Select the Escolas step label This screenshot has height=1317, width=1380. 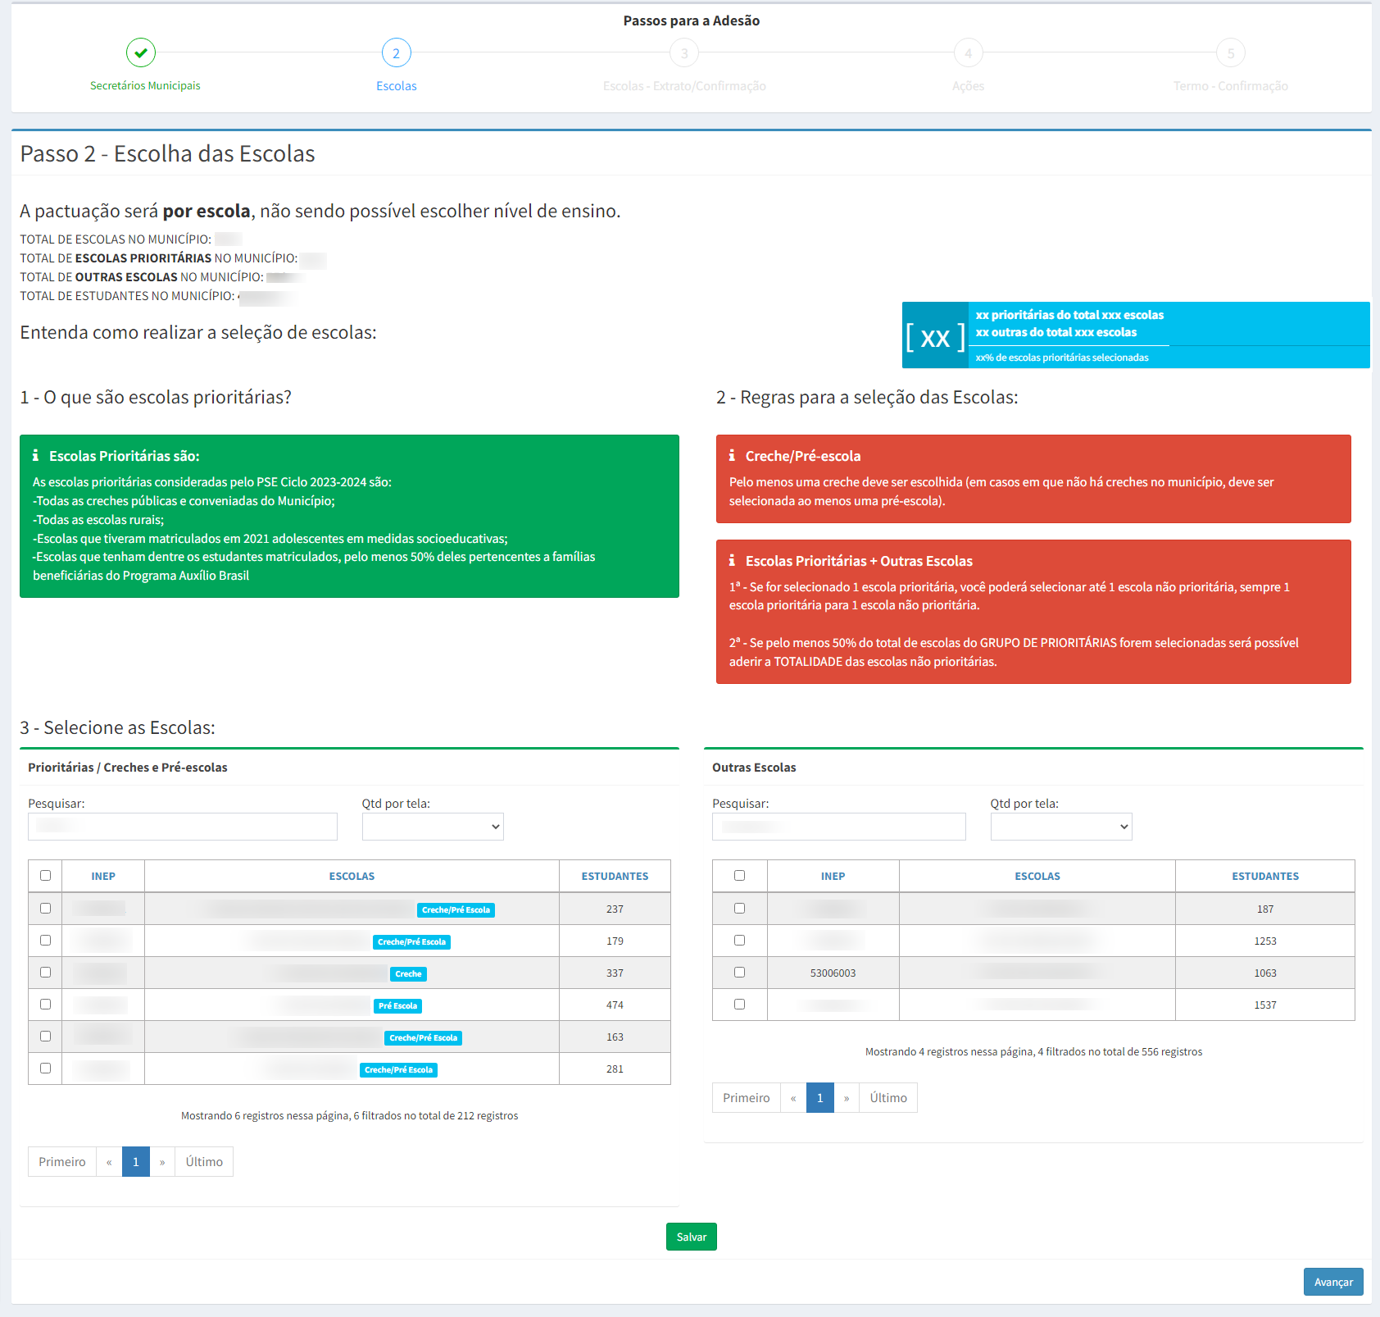click(397, 86)
